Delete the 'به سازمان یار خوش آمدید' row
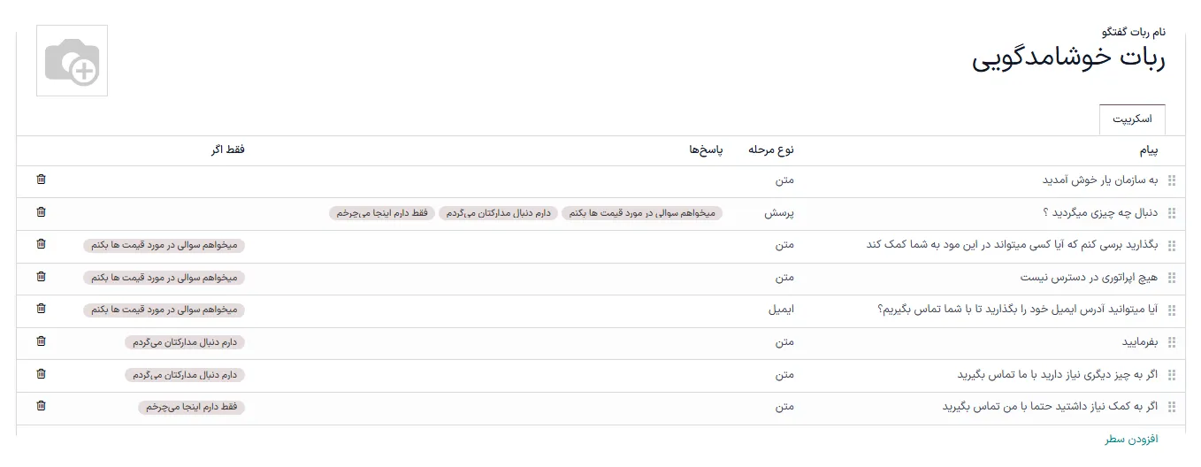1201x467 pixels. [41, 180]
